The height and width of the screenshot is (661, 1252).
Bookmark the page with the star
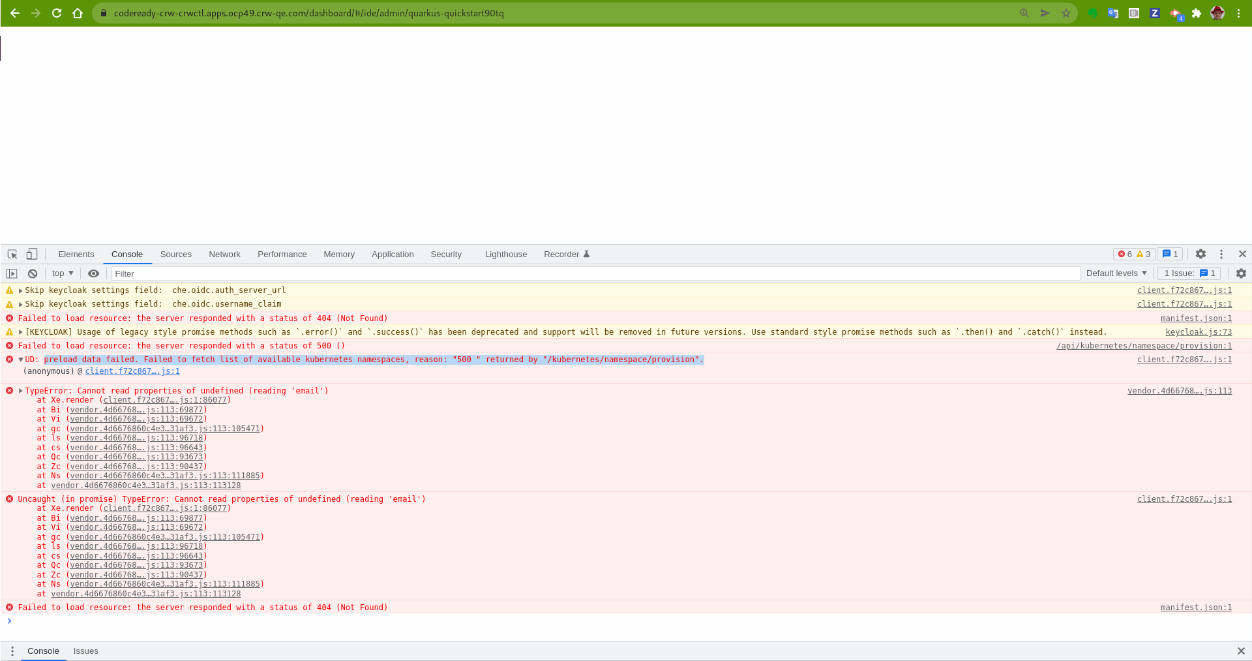(1067, 12)
